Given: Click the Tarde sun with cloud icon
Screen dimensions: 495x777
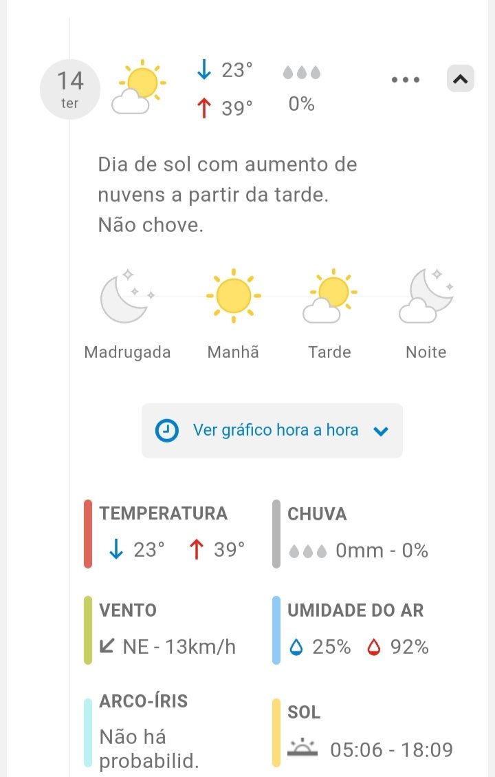Looking at the screenshot, I should (330, 297).
